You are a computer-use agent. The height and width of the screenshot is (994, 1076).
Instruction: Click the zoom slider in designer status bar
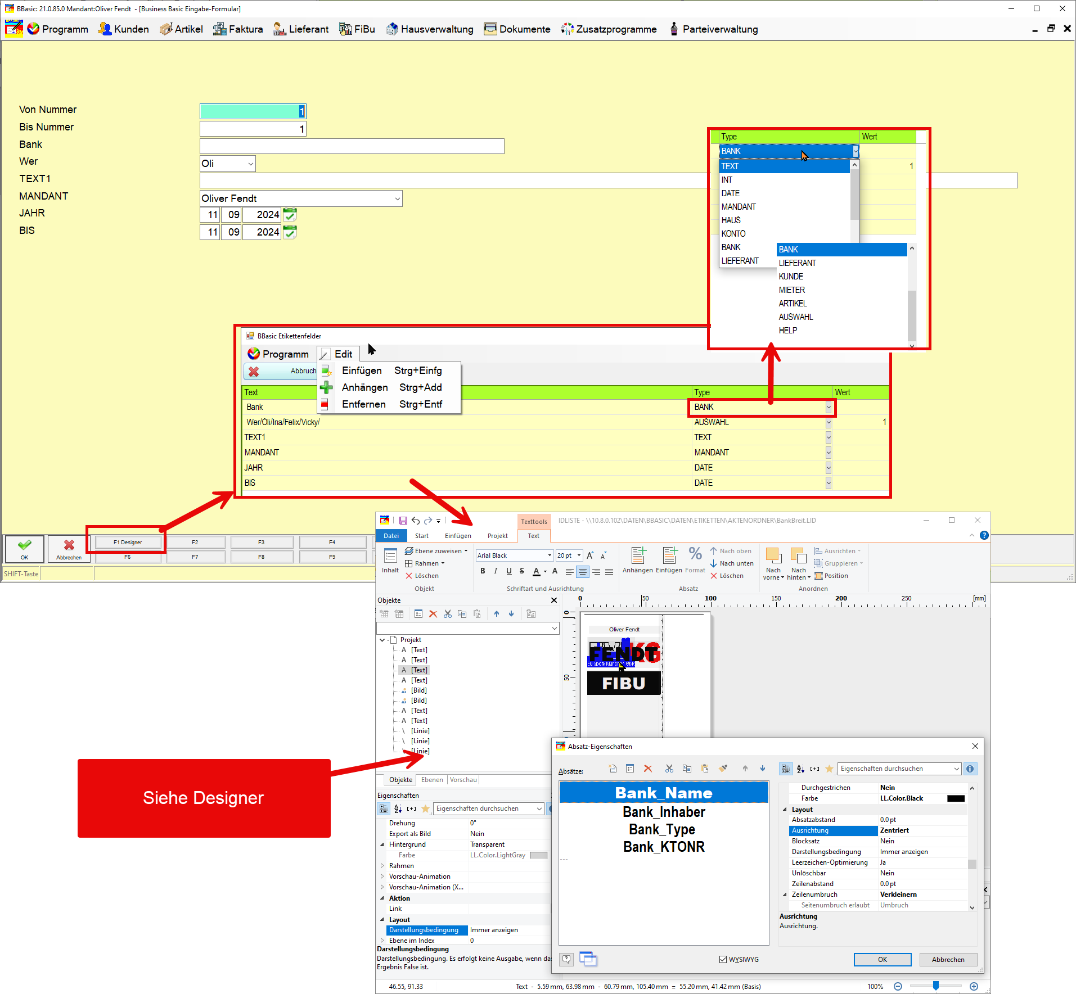click(936, 986)
